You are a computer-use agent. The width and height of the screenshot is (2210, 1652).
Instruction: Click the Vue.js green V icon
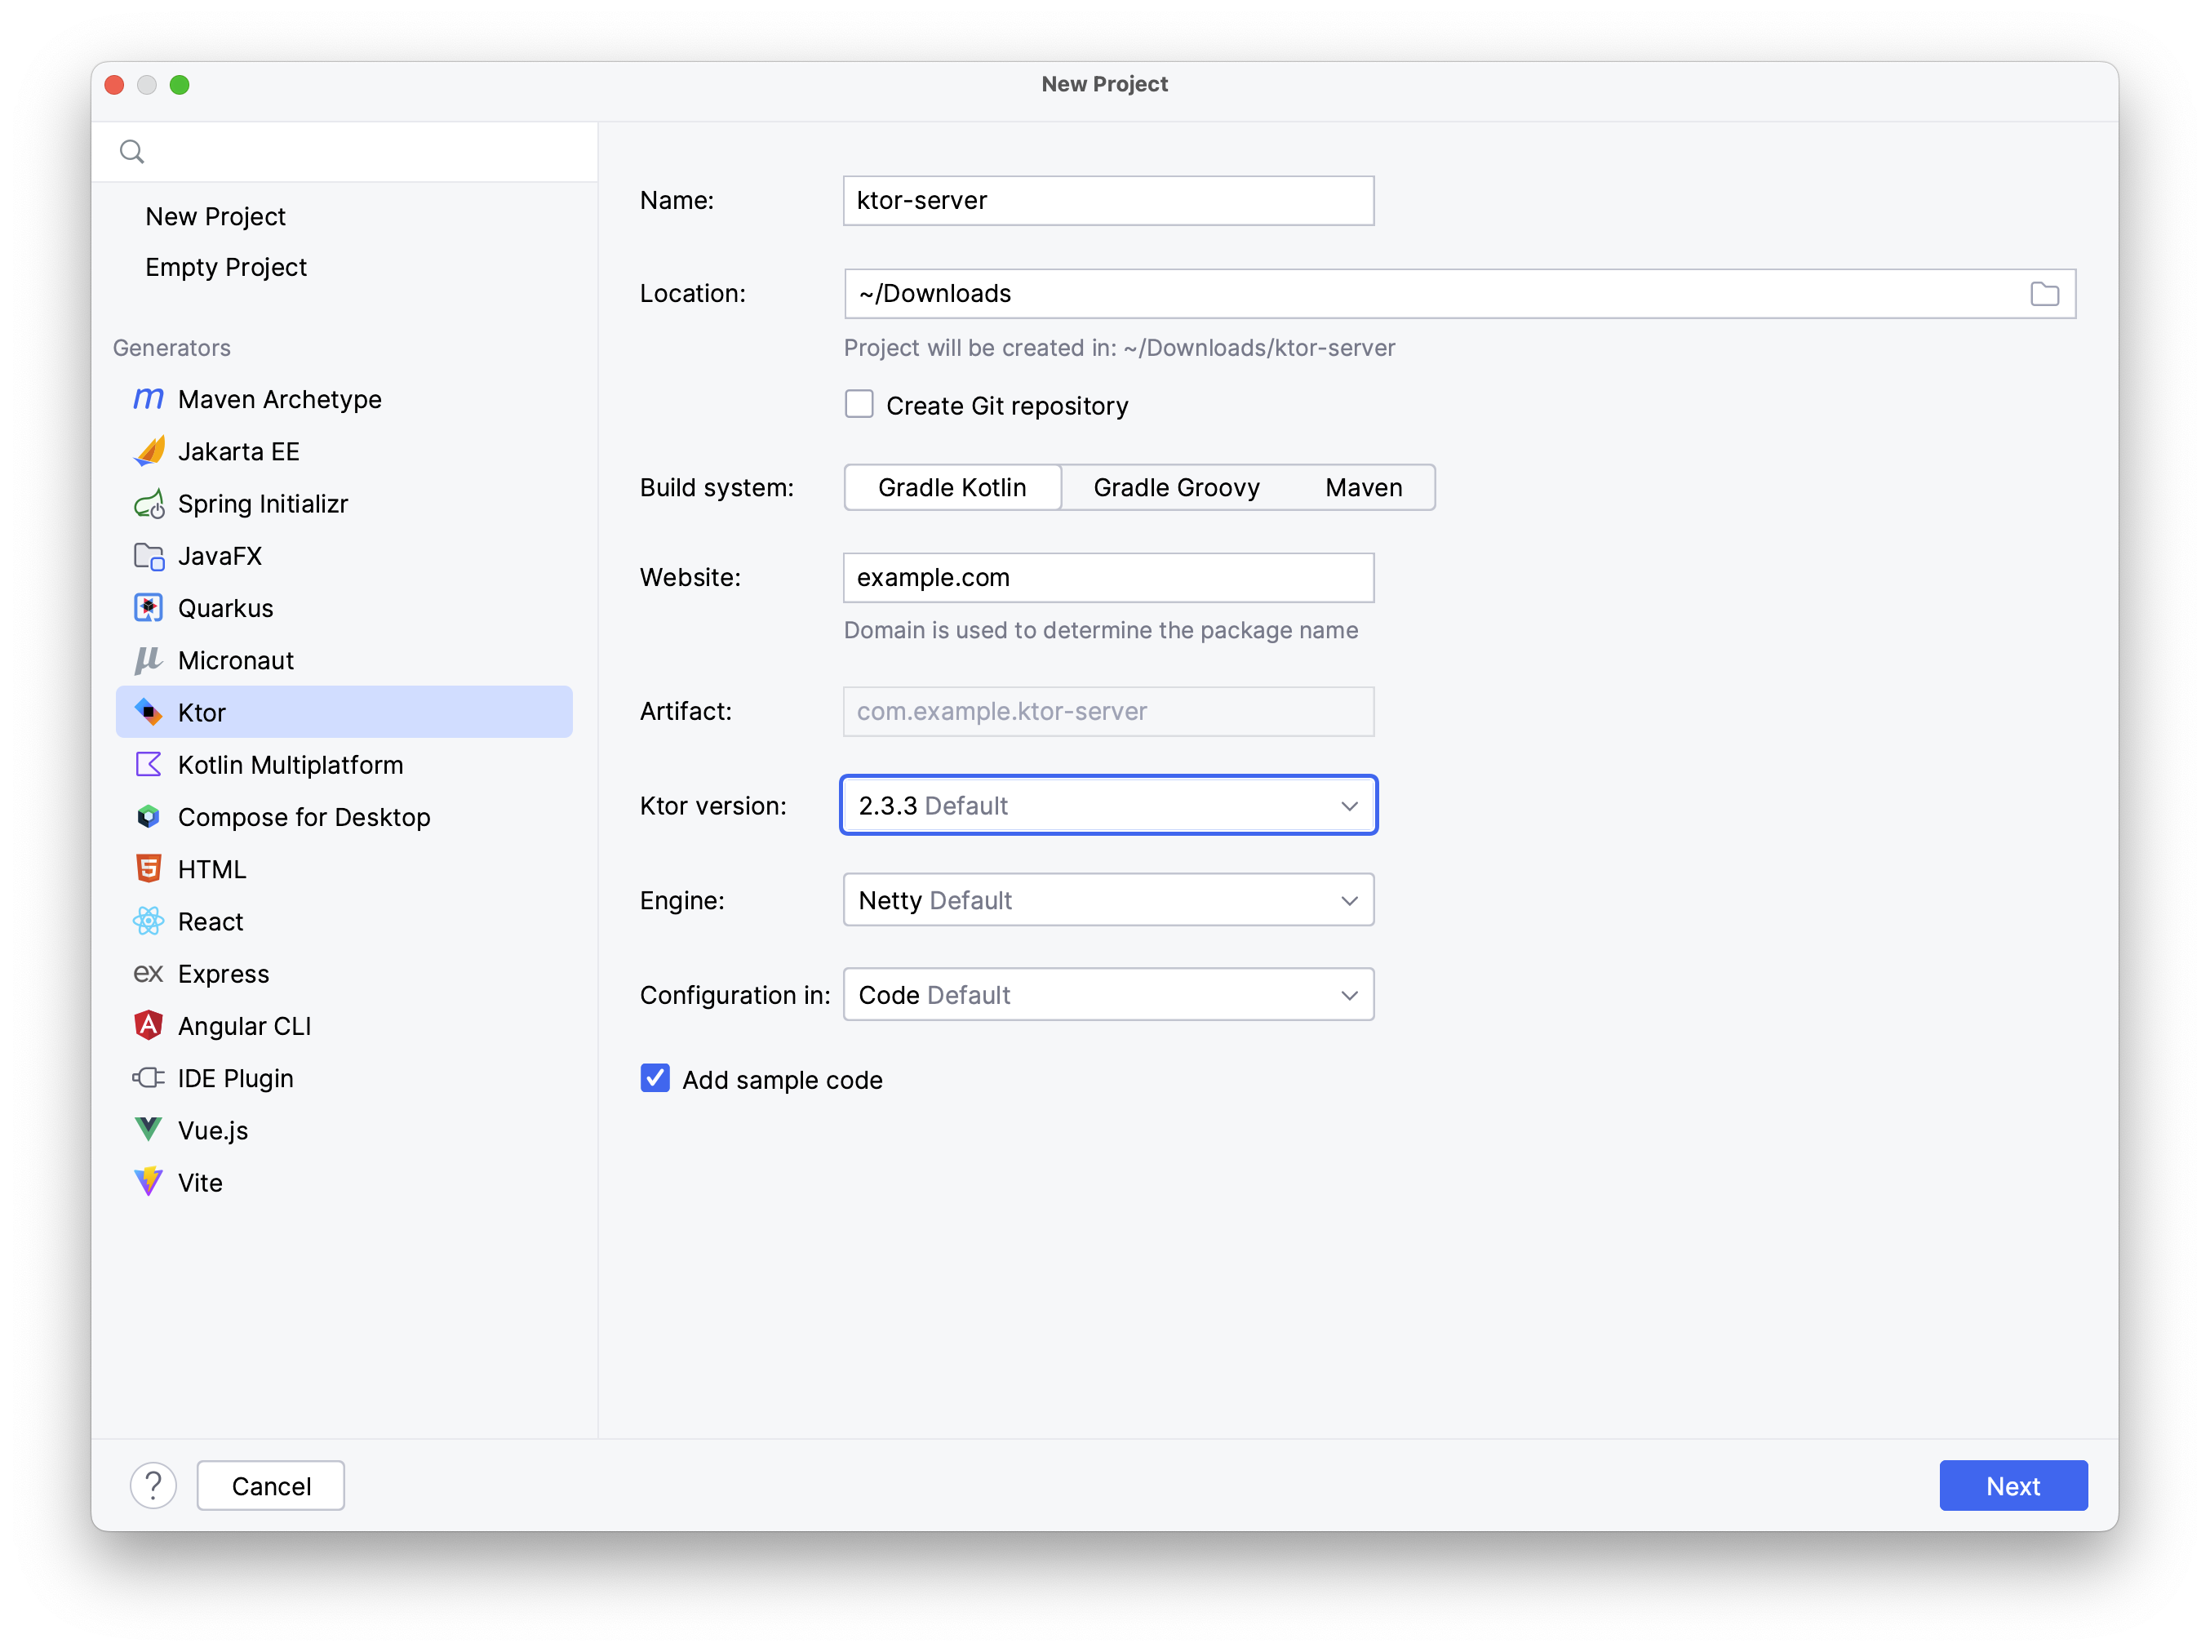pos(148,1130)
